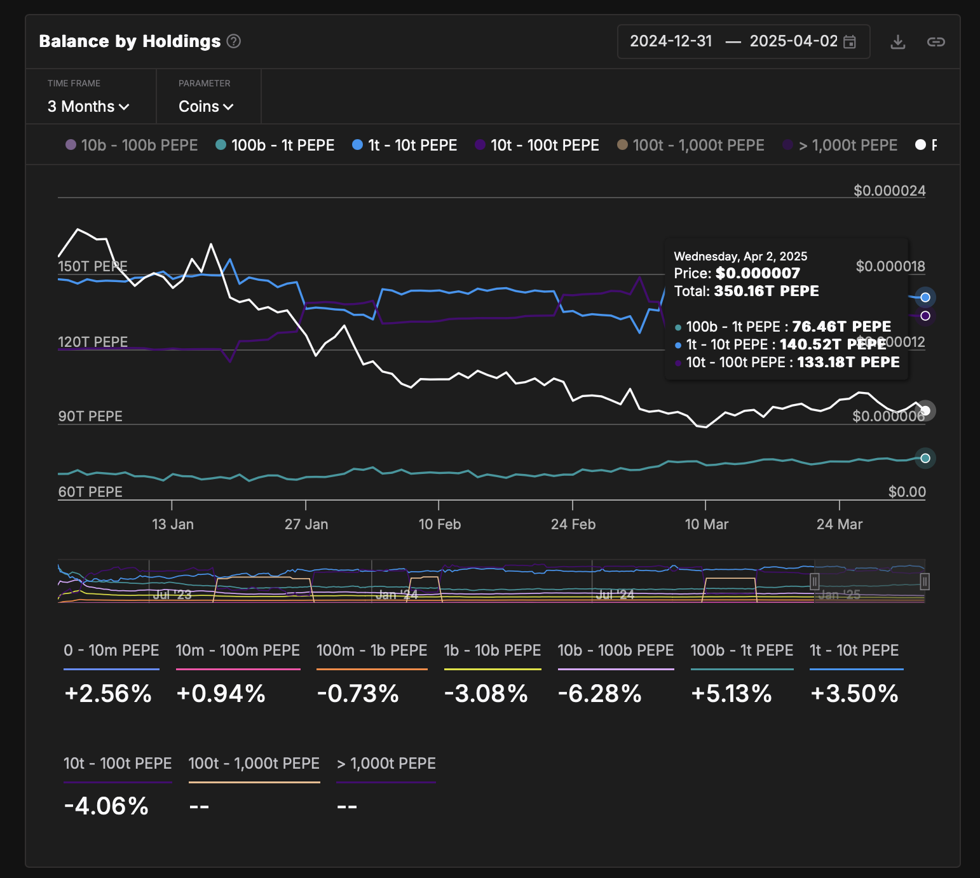Toggle the white price legend item

[x=925, y=145]
